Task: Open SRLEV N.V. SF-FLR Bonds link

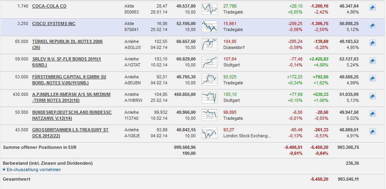Action: coord(66,59)
